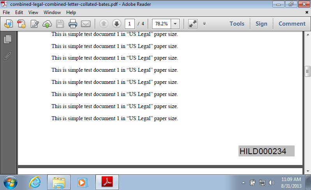Click the Edit/Sign document icon

35,24
